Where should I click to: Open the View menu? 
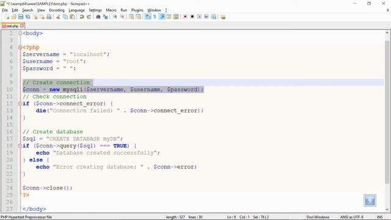click(x=41, y=10)
